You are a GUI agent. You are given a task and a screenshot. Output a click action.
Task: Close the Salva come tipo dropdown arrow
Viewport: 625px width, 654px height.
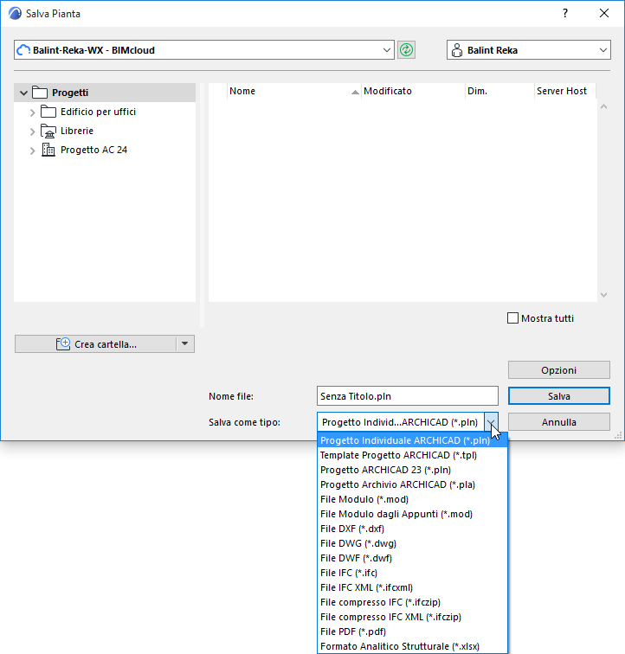coord(491,422)
